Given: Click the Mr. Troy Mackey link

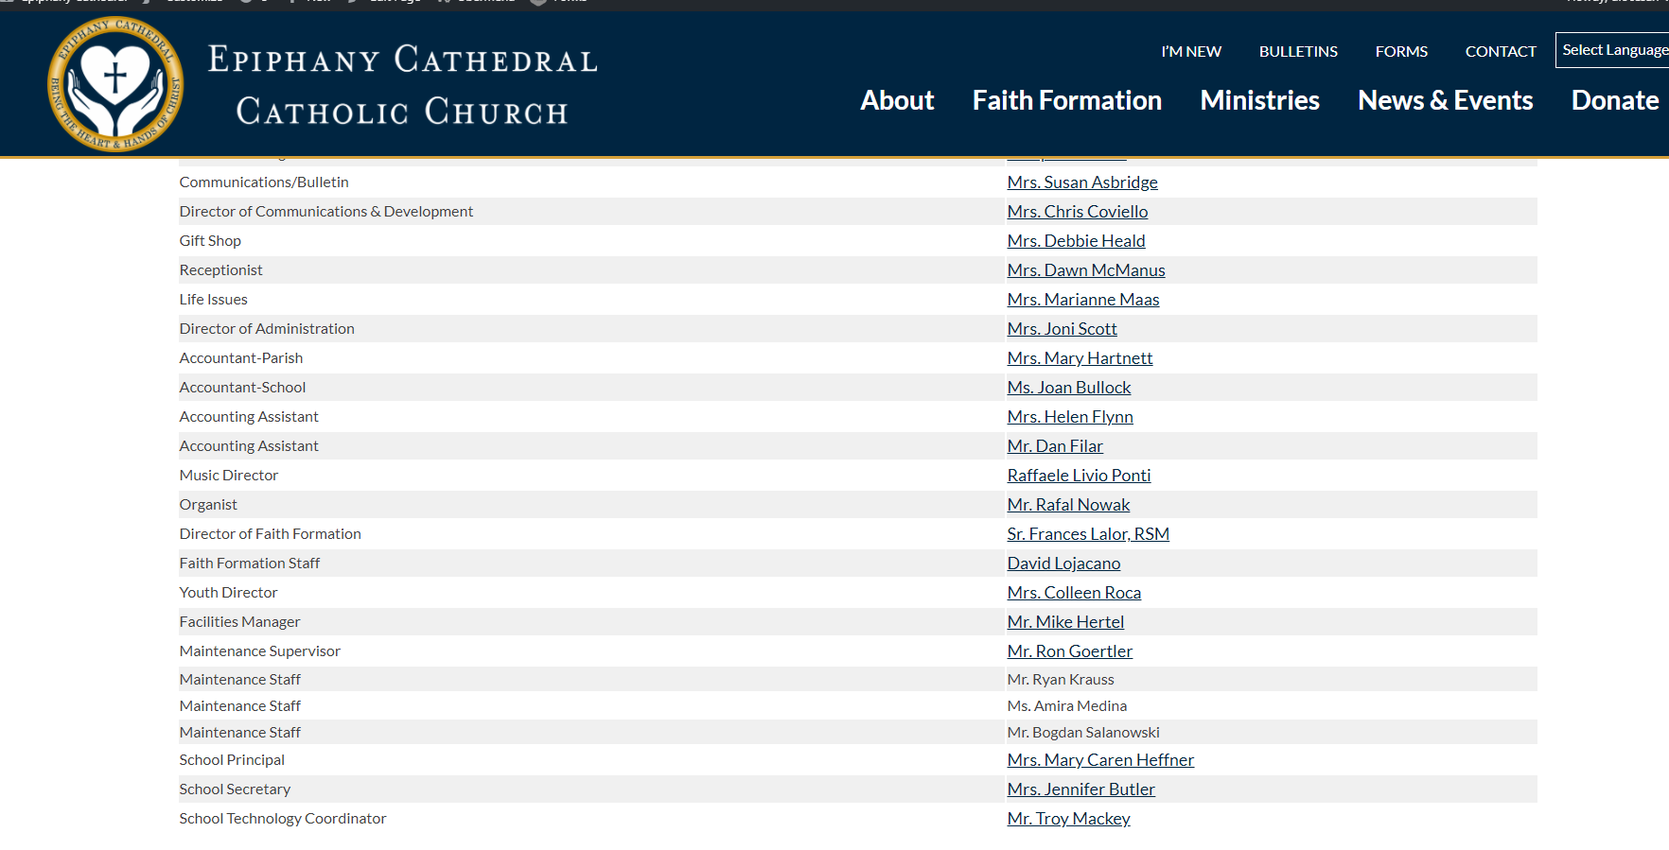Looking at the screenshot, I should coord(1068,819).
